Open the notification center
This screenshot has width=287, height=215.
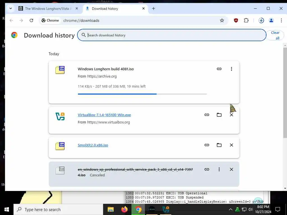point(278,209)
